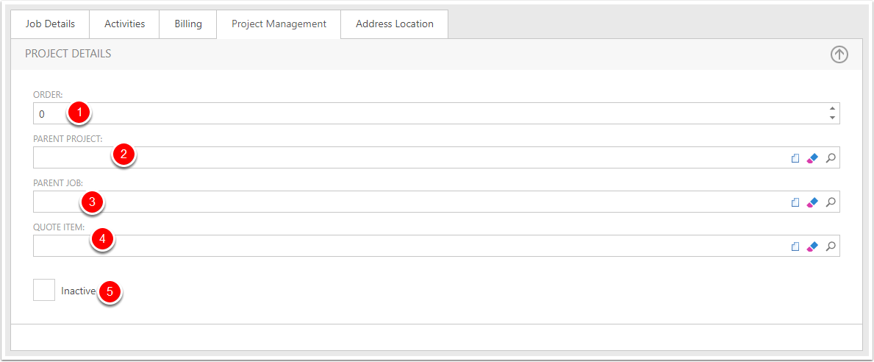Switch to the Job Details tab

pos(50,24)
